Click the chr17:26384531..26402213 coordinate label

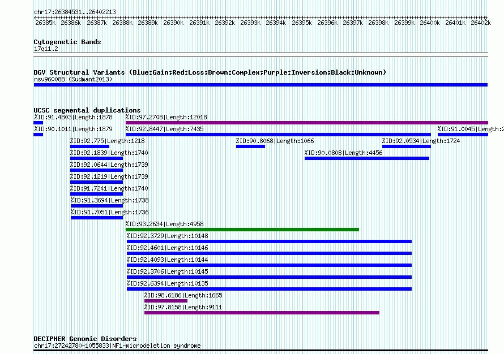coord(75,12)
